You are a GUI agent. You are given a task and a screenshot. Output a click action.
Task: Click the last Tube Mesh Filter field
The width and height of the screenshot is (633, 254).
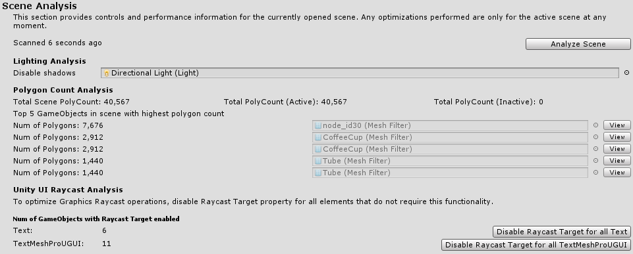click(450, 172)
